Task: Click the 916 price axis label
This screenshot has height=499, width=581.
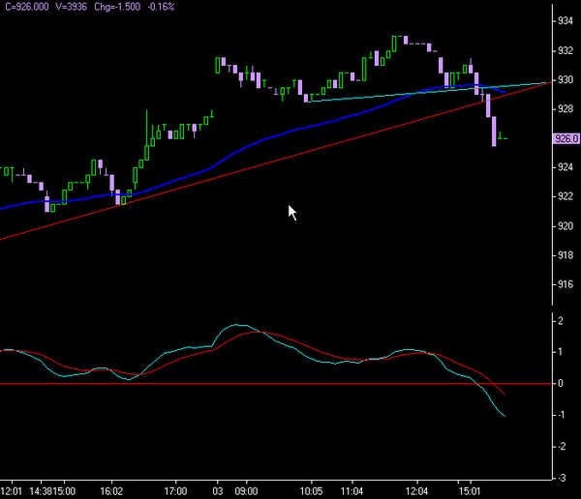Action: coord(566,284)
